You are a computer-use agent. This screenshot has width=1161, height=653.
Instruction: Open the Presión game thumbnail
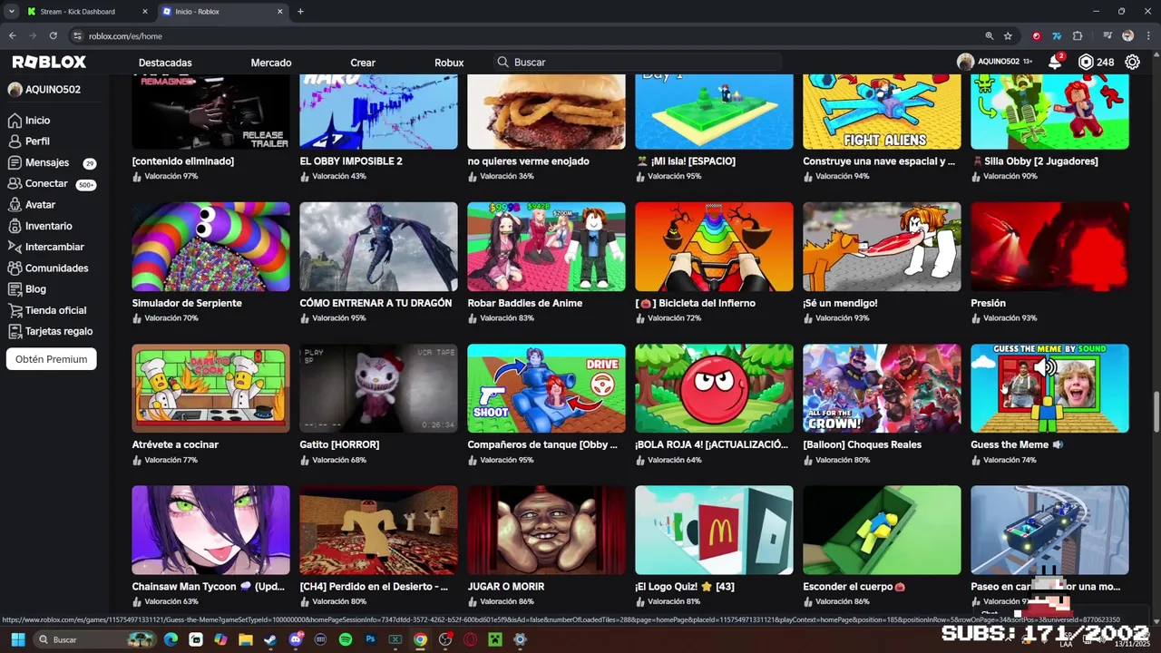coord(1049,247)
